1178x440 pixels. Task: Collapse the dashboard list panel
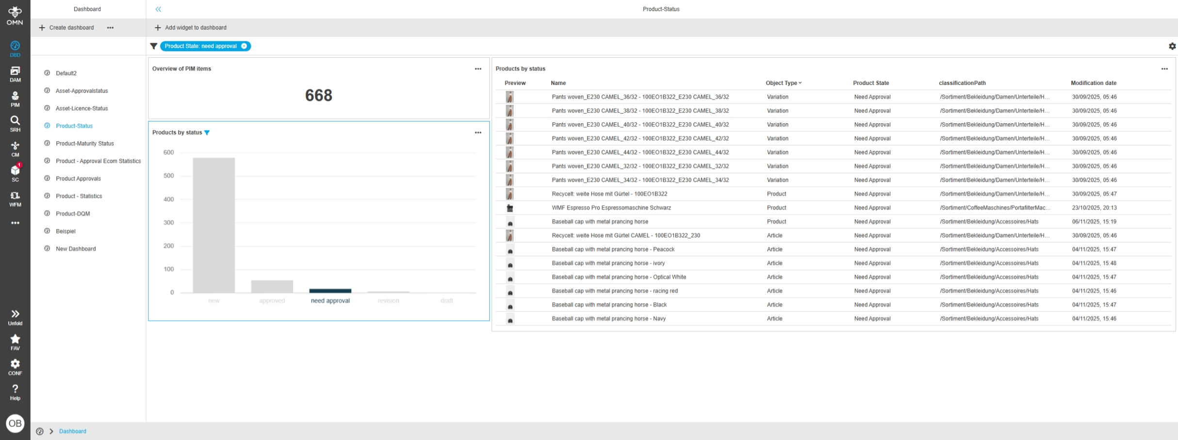coord(157,9)
